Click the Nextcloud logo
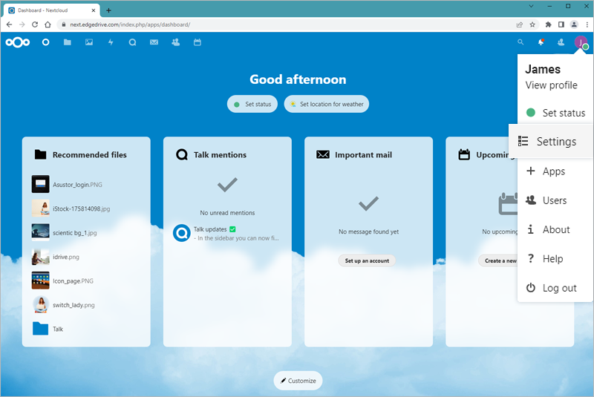Viewport: 594px width, 397px height. point(17,42)
